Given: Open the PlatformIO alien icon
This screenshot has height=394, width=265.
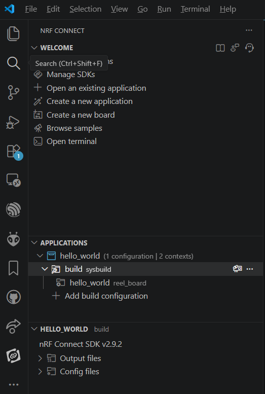Looking at the screenshot, I should click(13, 239).
